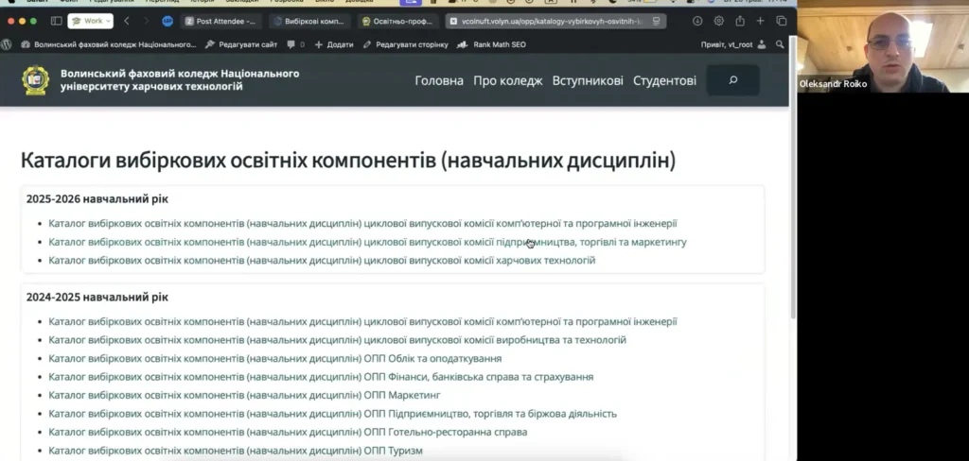969x461 pixels.
Task: Click the blue round extension icon
Action: [x=167, y=21]
